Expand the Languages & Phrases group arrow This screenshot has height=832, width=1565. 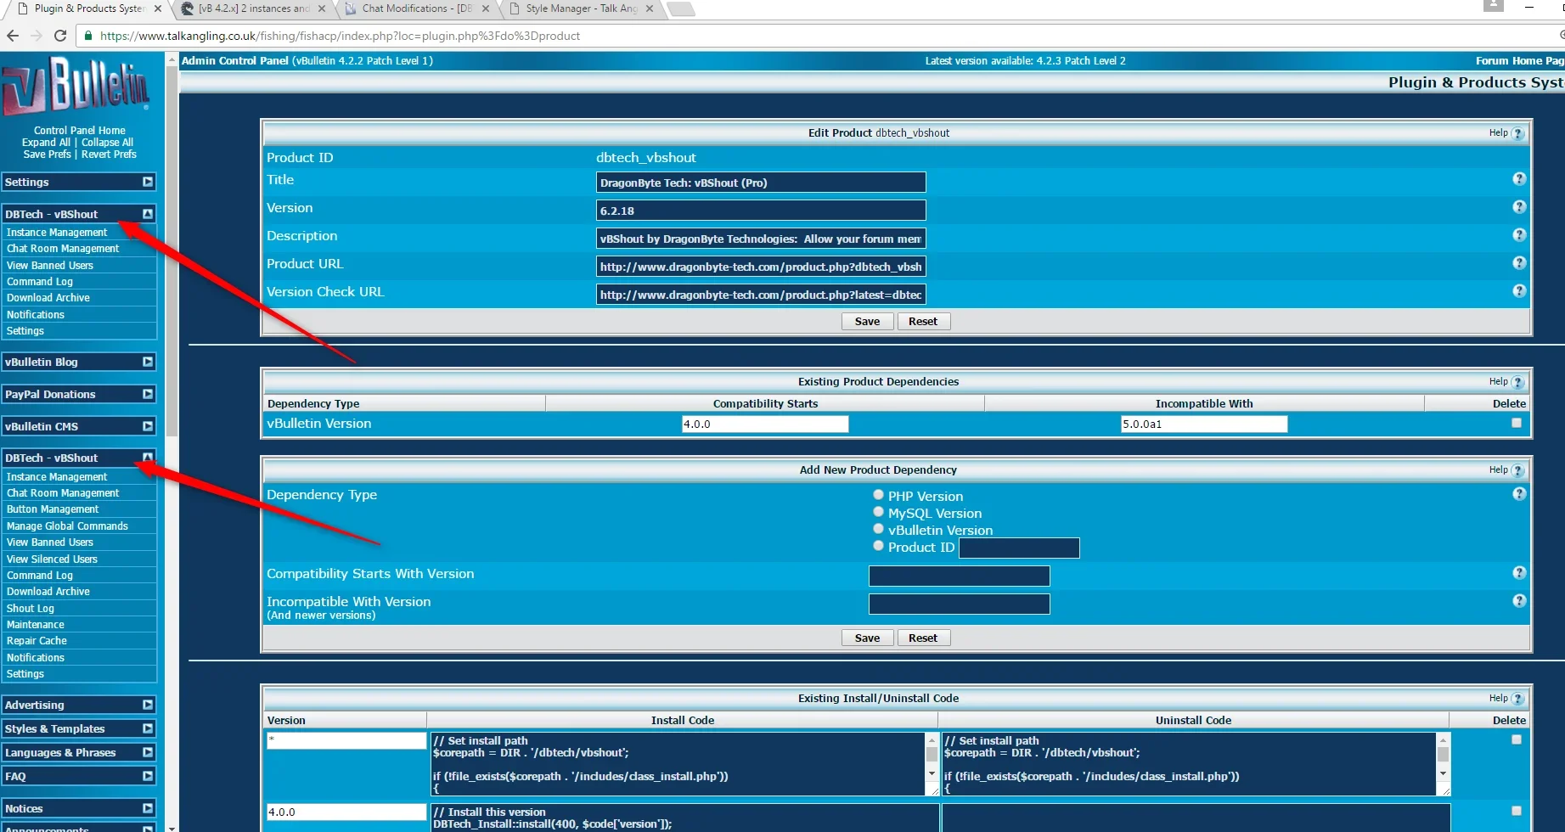[148, 752]
